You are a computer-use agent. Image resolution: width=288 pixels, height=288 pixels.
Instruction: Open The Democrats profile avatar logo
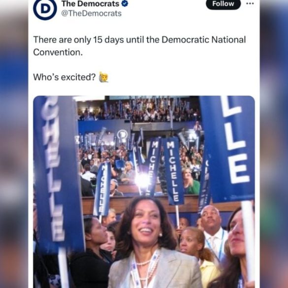point(45,8)
